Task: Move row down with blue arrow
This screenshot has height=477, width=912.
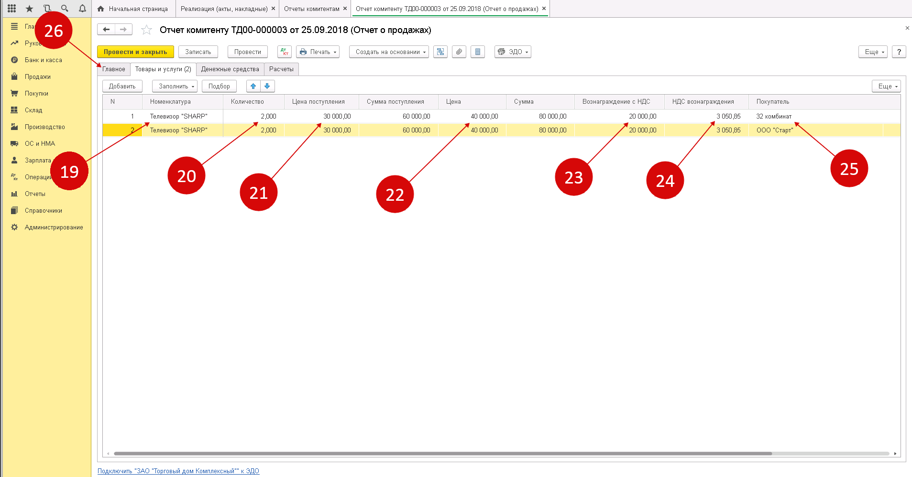Action: [x=267, y=86]
